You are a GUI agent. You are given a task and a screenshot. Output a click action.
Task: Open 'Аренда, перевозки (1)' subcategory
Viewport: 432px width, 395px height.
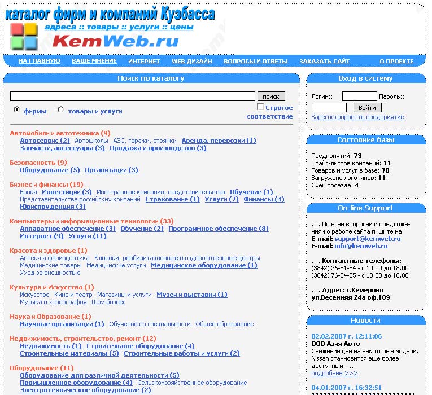pos(219,141)
